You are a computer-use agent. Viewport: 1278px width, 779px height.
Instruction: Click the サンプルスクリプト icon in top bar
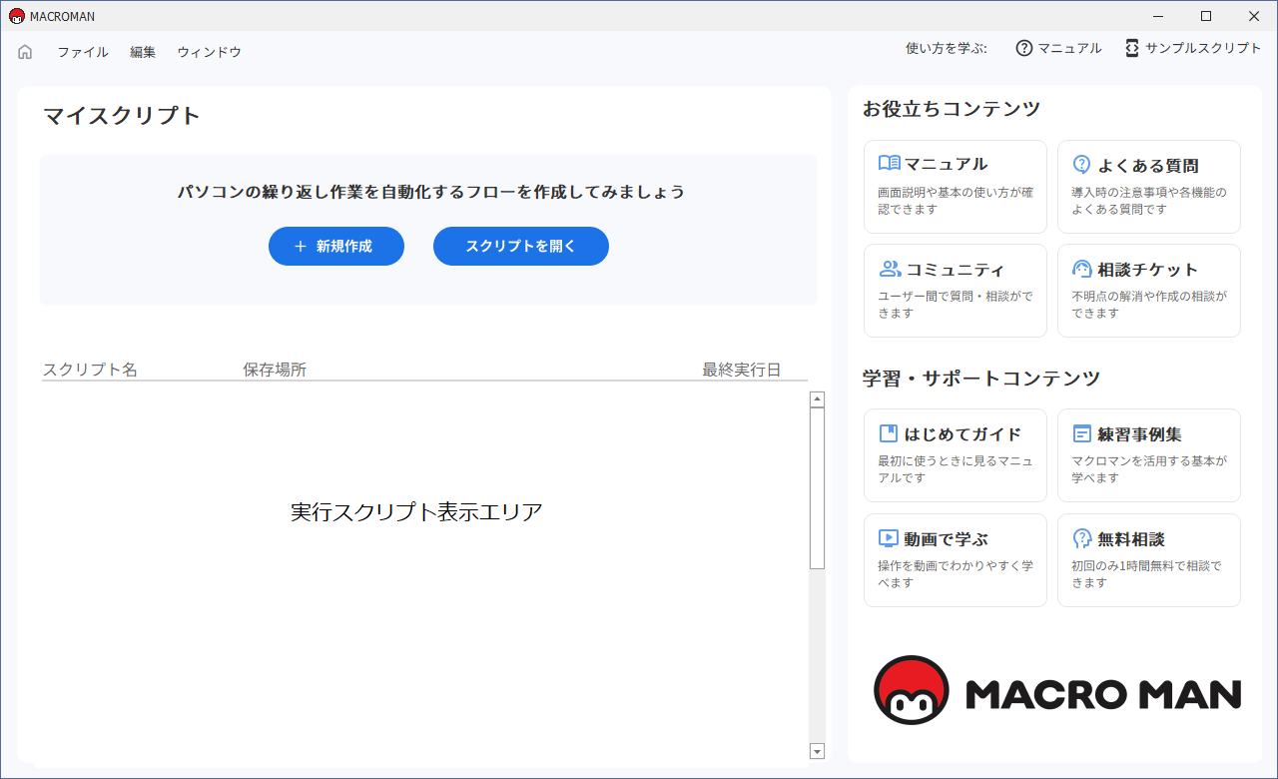tap(1131, 48)
